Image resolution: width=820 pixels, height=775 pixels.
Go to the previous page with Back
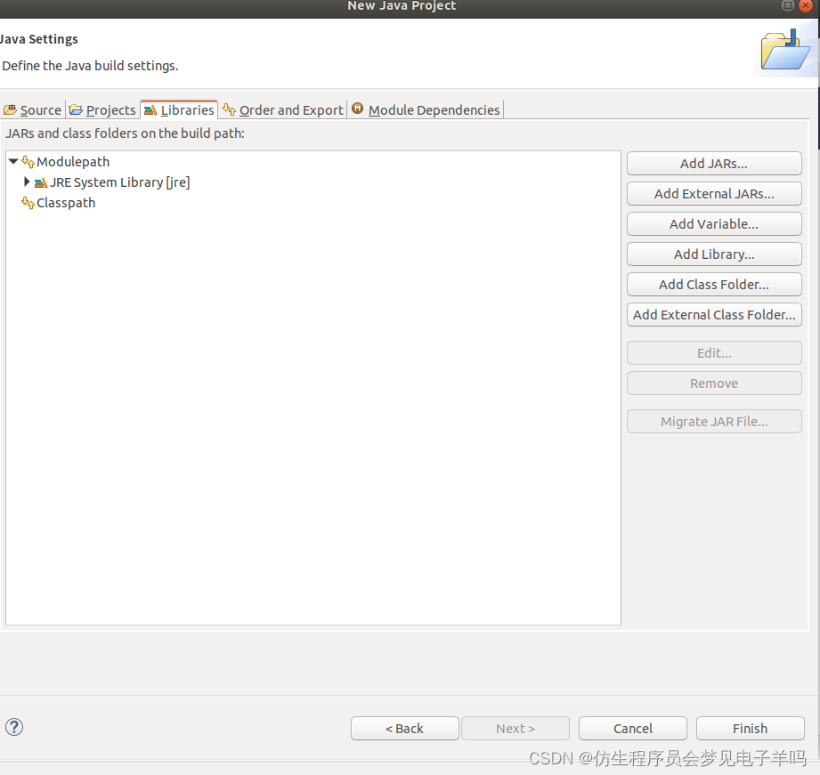[x=405, y=729]
